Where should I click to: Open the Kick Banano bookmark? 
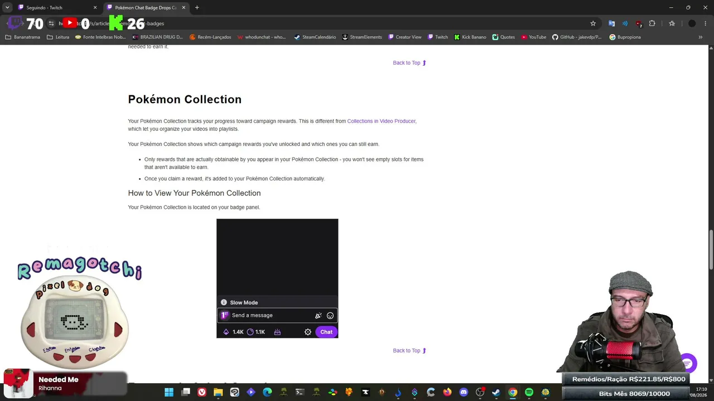click(x=470, y=37)
